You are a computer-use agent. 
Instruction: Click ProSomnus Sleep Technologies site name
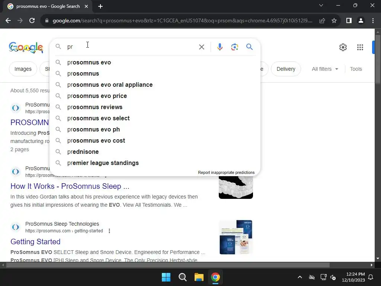coord(62,224)
